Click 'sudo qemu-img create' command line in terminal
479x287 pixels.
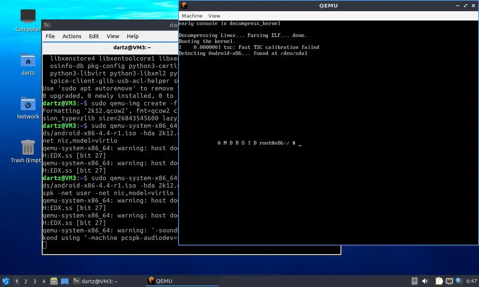click(x=110, y=103)
